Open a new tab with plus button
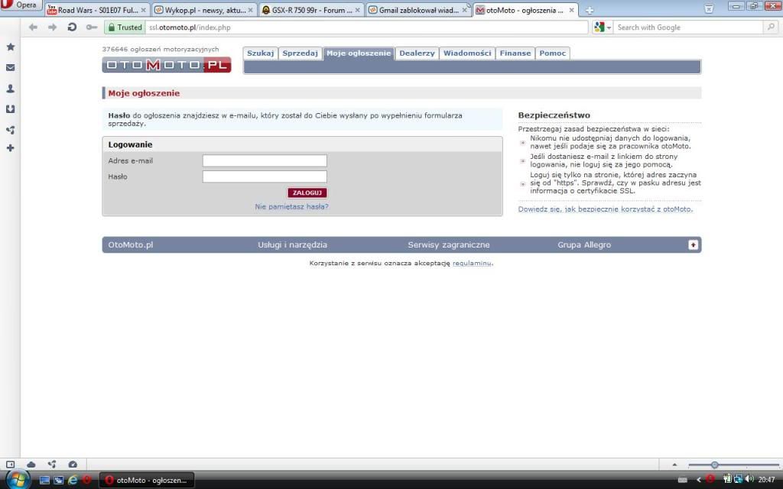The image size is (783, 489). [590, 10]
